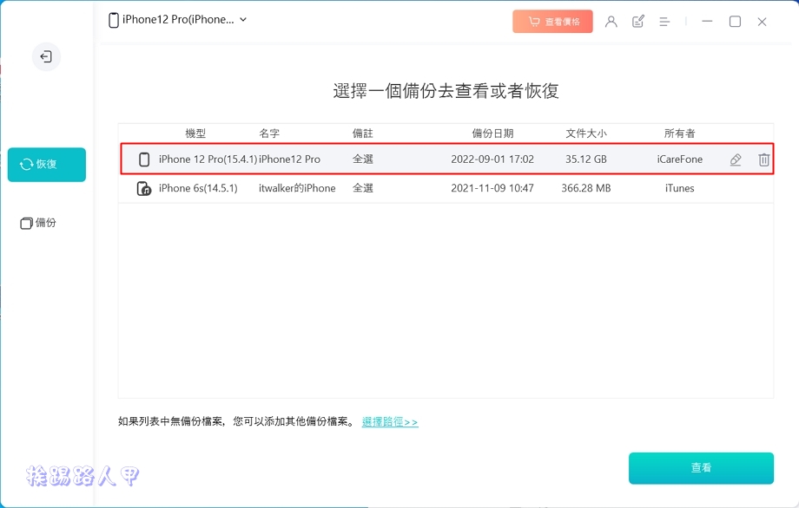Click the phone icon of iPhone 12 Pro row
The width and height of the screenshot is (799, 508).
tap(144, 160)
